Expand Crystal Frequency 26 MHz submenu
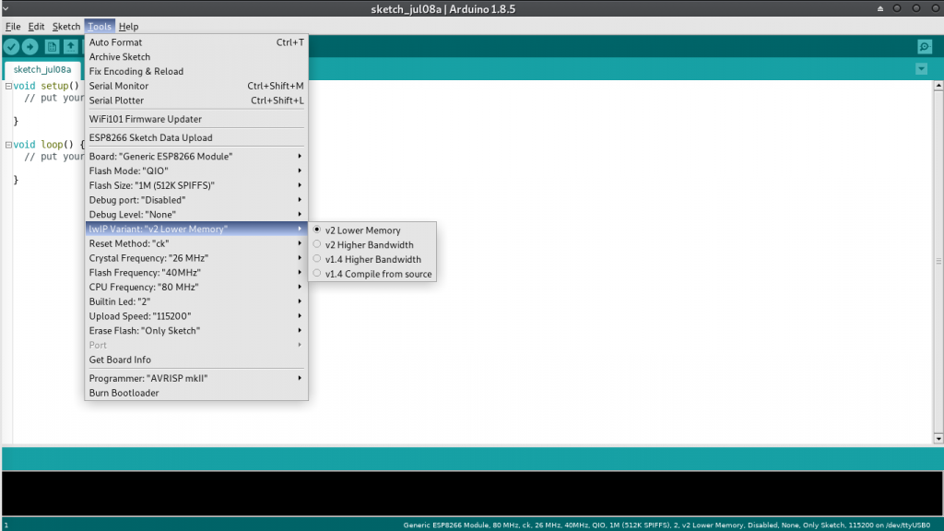This screenshot has height=531, width=944. click(196, 258)
